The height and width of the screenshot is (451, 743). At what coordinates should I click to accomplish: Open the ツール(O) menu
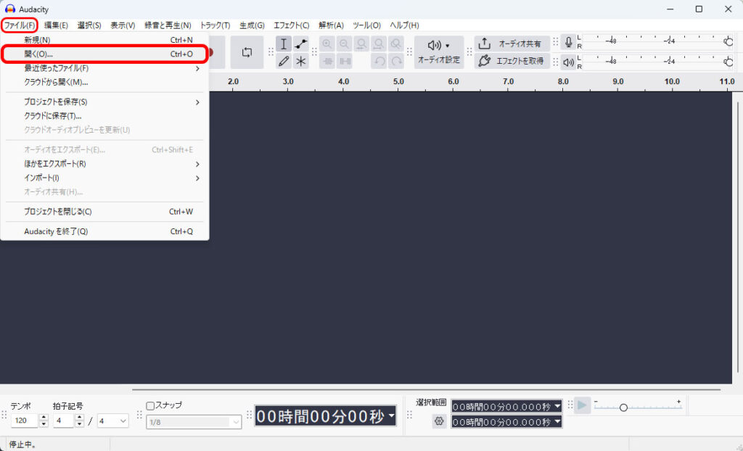366,25
